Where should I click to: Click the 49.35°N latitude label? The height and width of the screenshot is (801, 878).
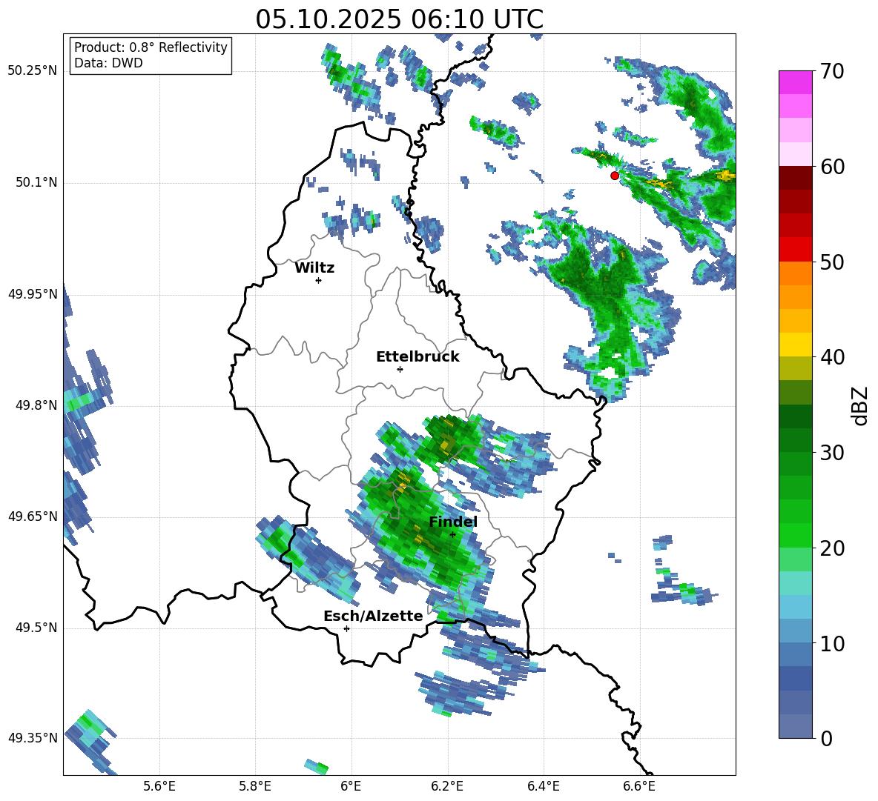click(33, 738)
